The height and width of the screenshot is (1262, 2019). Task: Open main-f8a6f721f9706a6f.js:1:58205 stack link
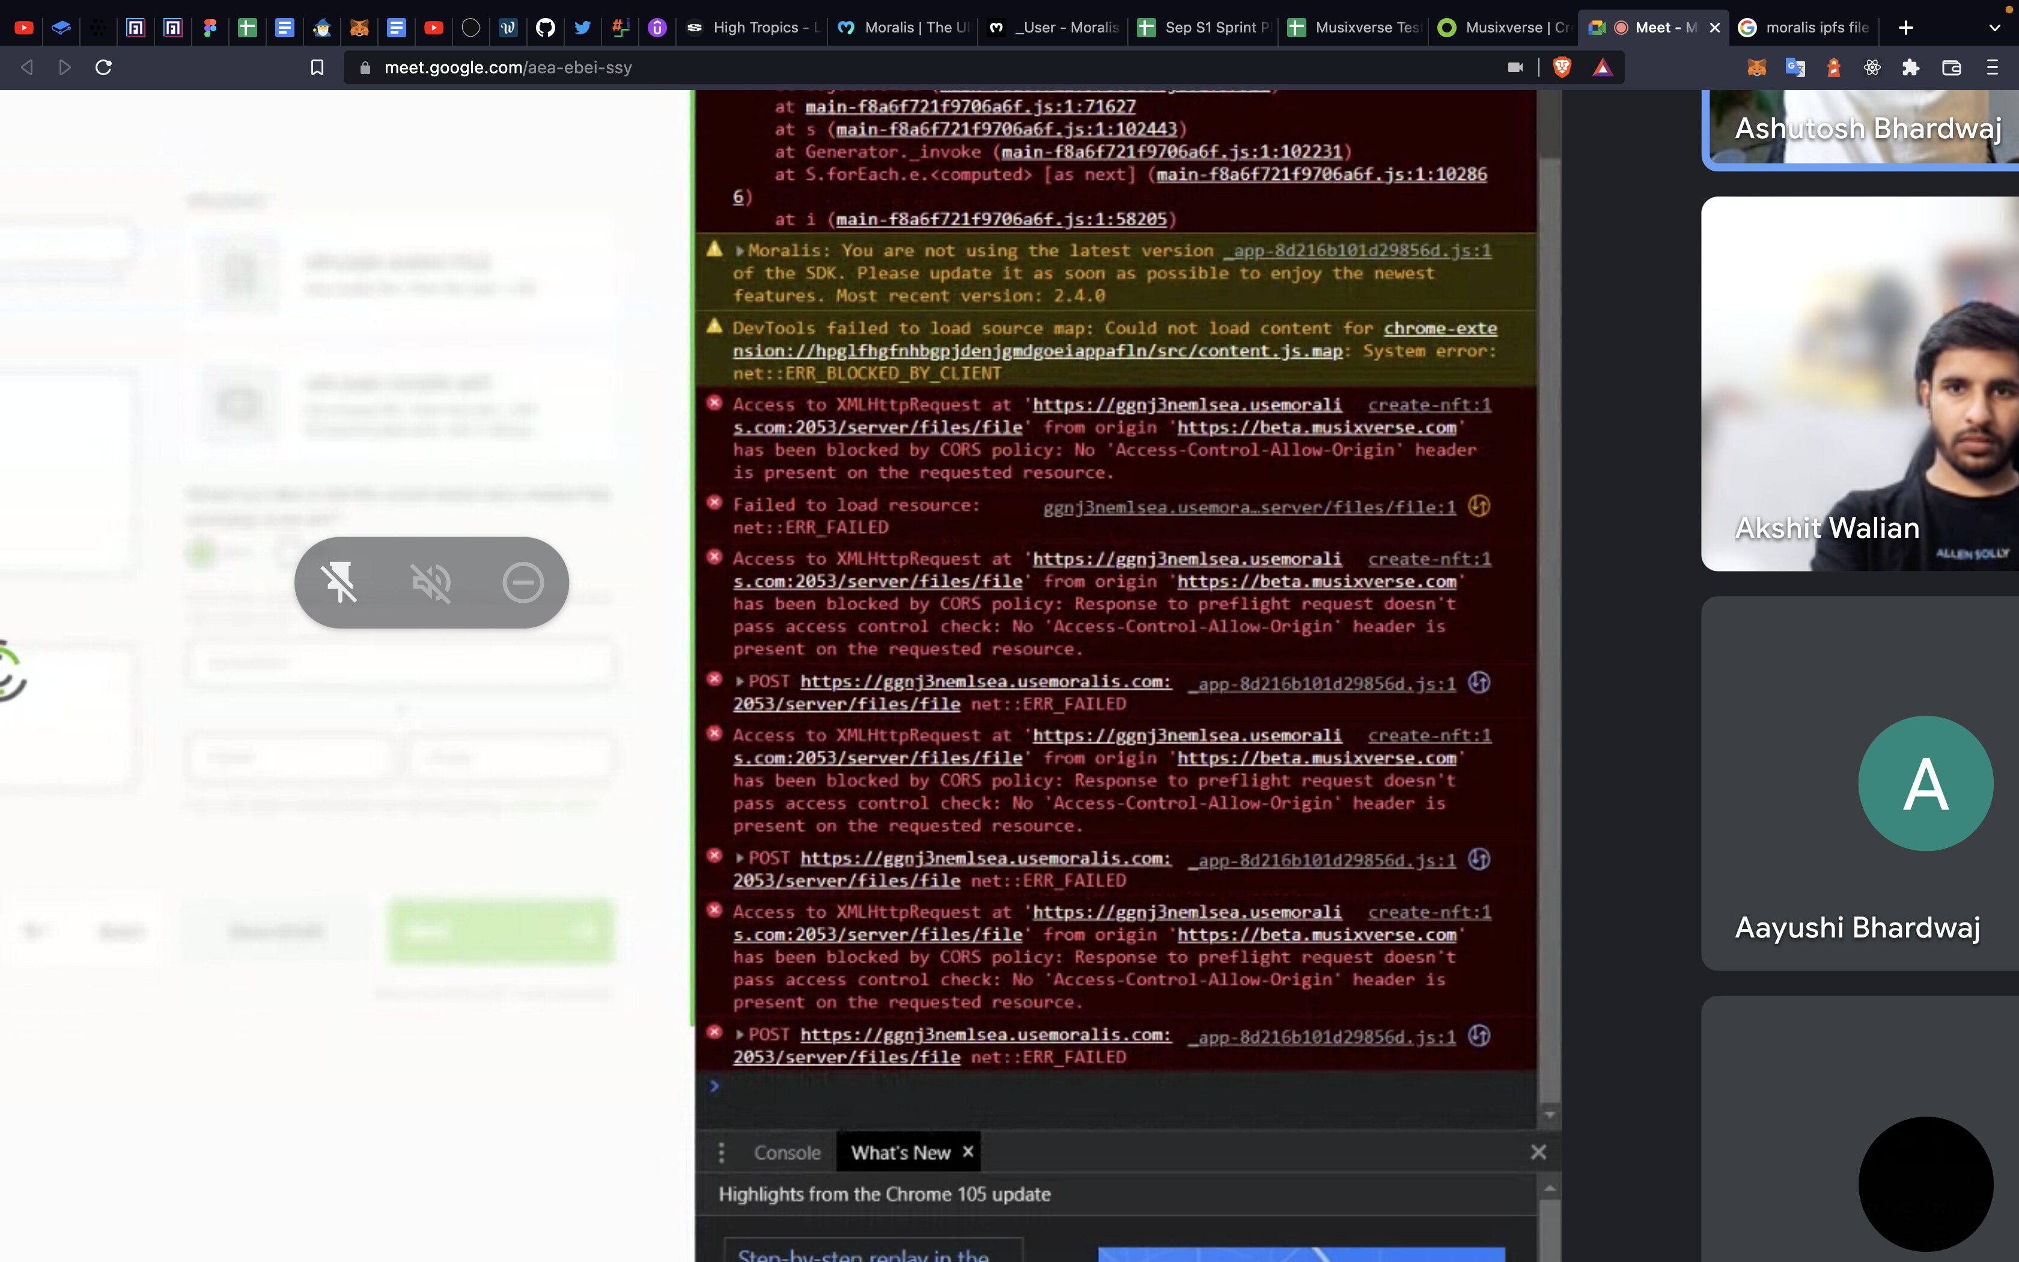[1001, 219]
